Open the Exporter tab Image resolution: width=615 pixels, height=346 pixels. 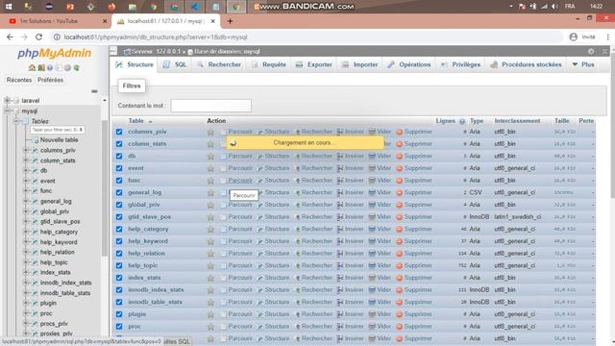(x=314, y=64)
